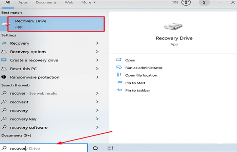Click the Documents (5+) section header
237x152 pixels.
16,135
